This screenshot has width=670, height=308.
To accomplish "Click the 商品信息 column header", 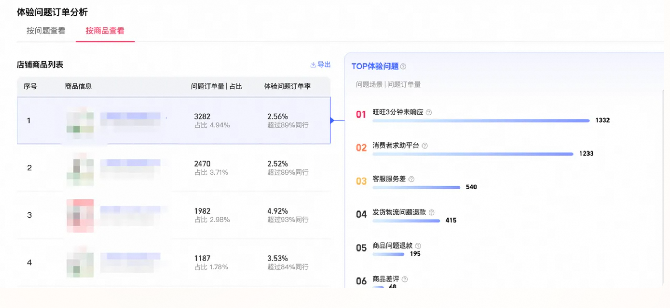I will 78,87.
